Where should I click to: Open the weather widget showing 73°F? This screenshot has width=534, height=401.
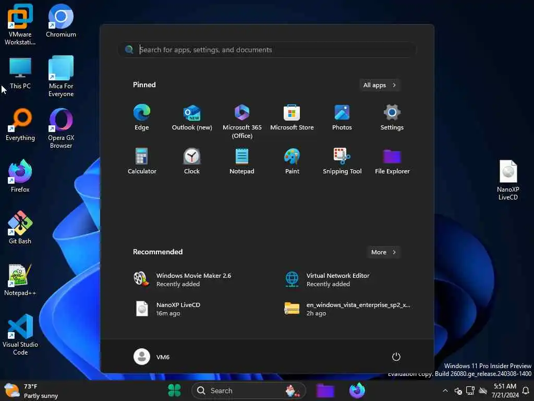[x=31, y=391]
